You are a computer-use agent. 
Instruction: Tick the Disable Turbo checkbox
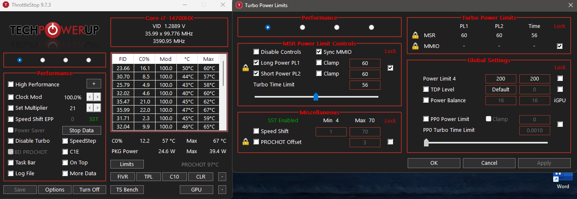(x=11, y=141)
